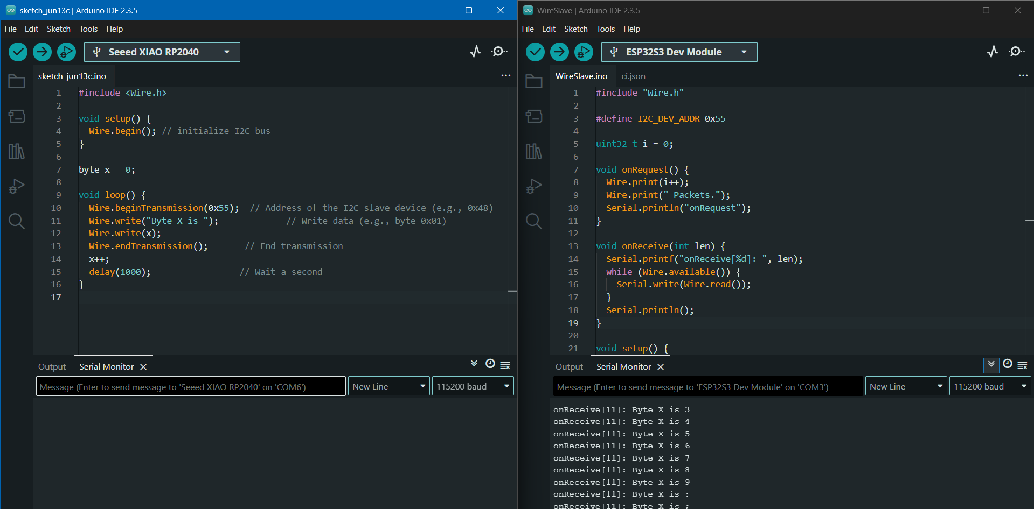Start debugging in the sketch_jun13c window
Screen dimensions: 1034x509
pyautogui.click(x=66, y=52)
